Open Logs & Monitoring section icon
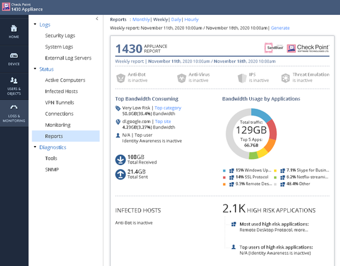 tap(14, 107)
